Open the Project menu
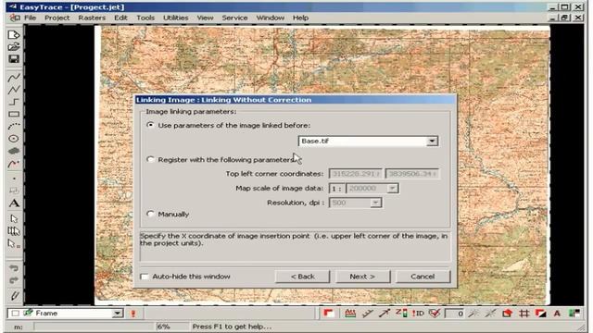593x333 pixels. (57, 18)
